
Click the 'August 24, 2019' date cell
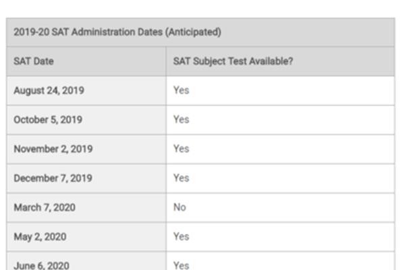[49, 90]
